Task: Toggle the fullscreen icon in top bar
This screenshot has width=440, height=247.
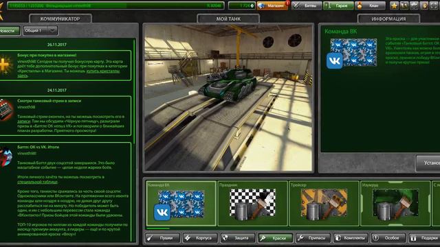Action: [x=434, y=5]
